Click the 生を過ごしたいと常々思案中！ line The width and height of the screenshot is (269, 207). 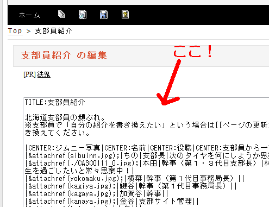click(79, 171)
